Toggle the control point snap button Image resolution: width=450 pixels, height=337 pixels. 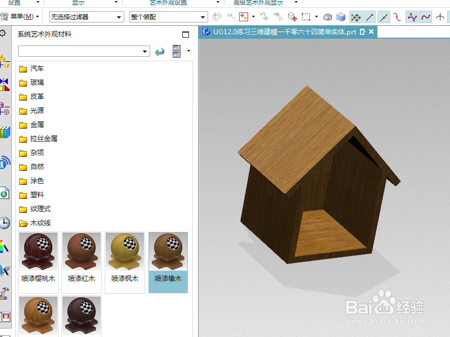[x=412, y=17]
